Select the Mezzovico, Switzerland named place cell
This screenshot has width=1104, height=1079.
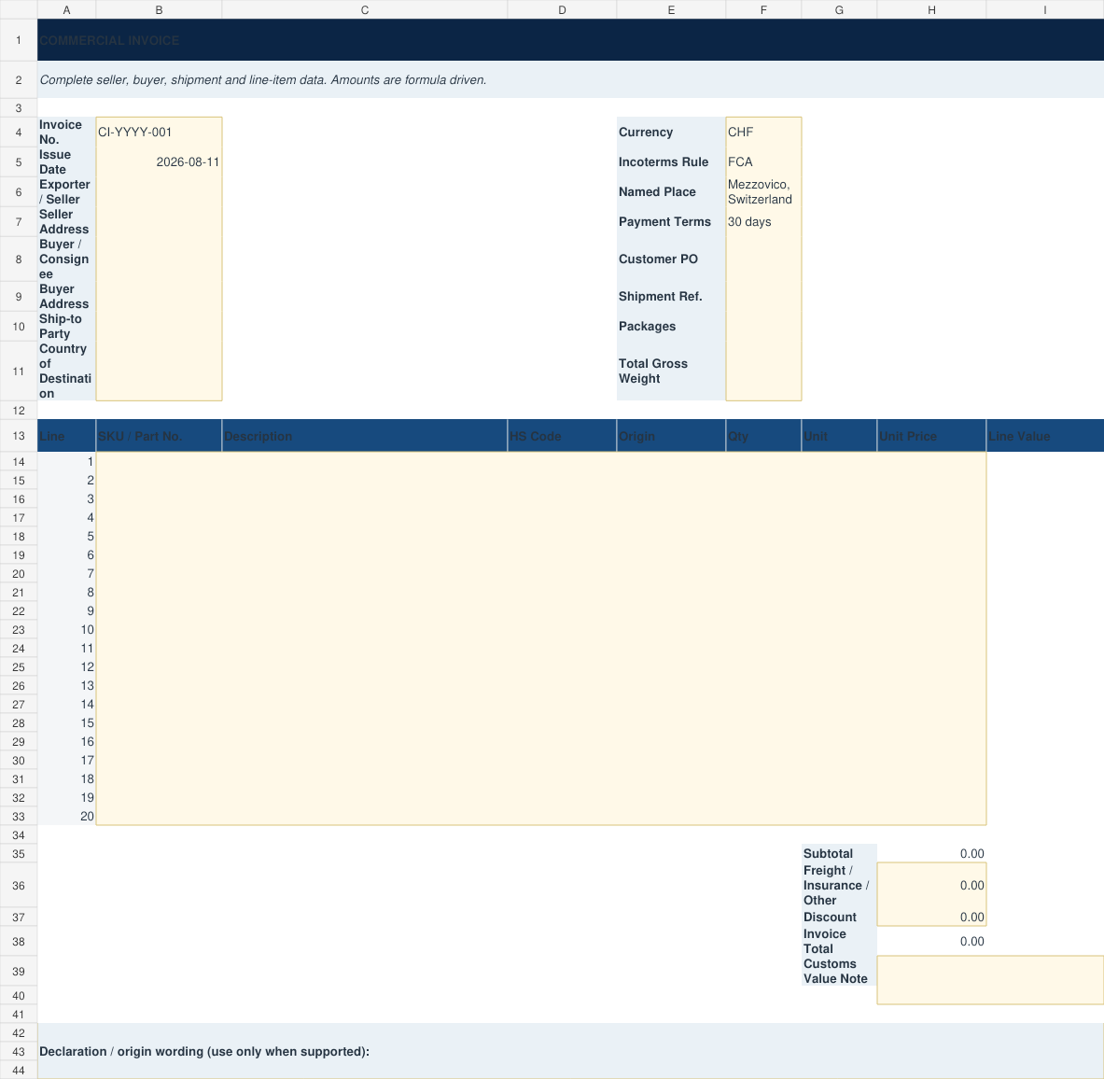[x=763, y=191]
